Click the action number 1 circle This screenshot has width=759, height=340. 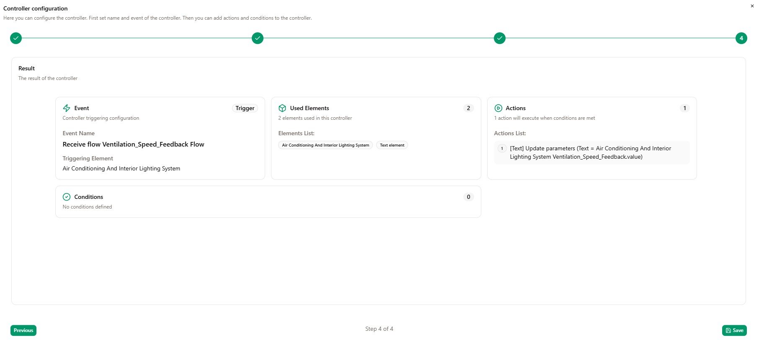pos(502,149)
